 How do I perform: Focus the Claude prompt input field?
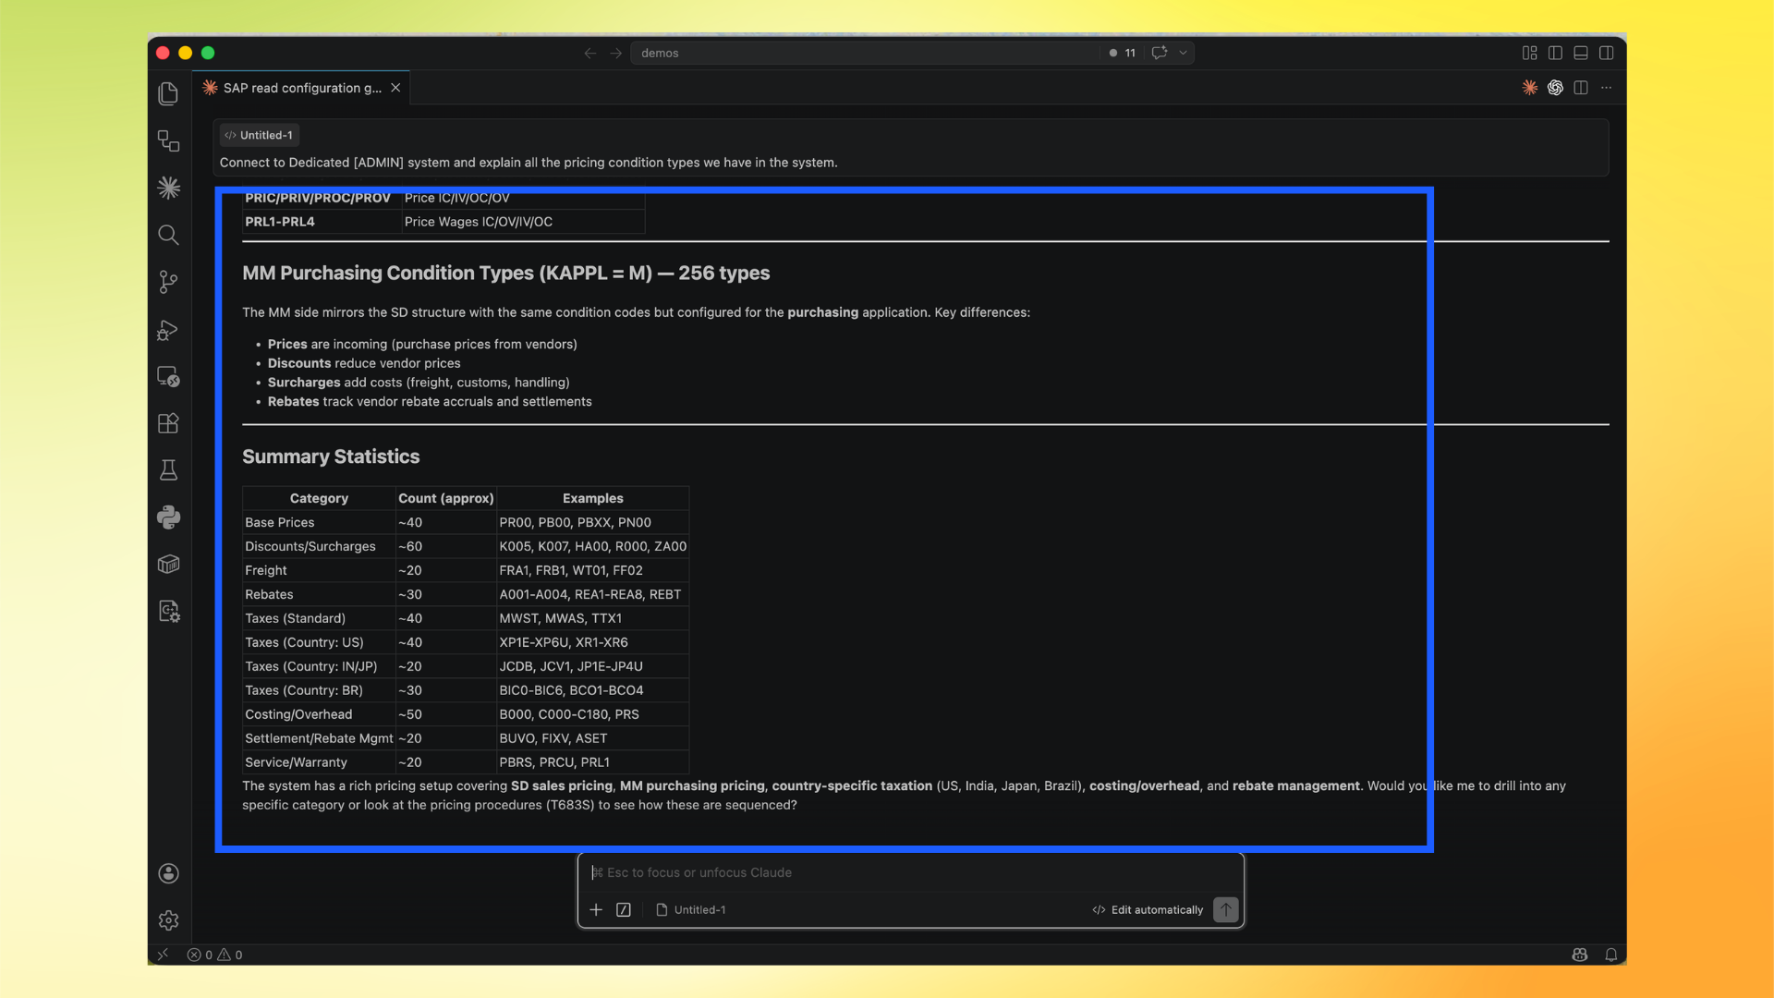(910, 872)
